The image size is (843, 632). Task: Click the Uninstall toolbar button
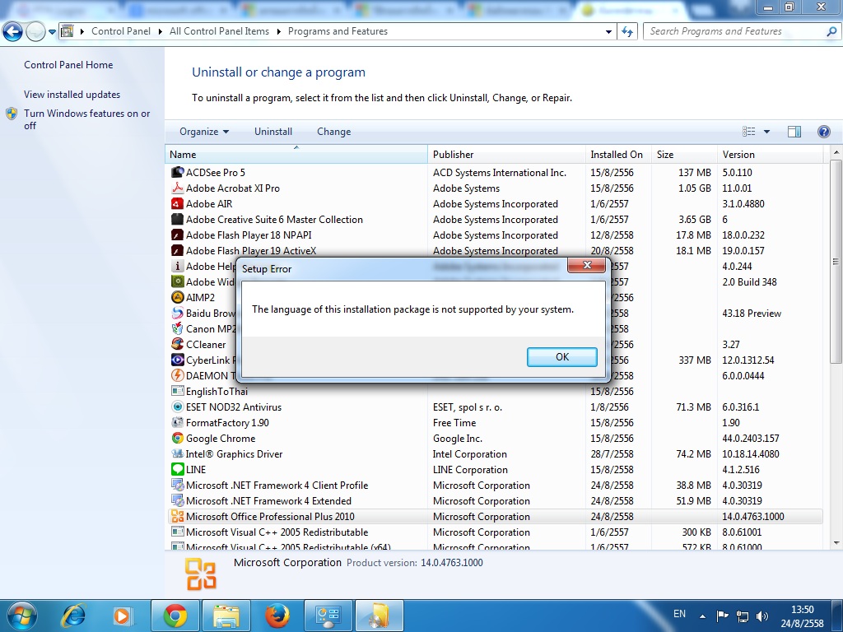click(273, 132)
